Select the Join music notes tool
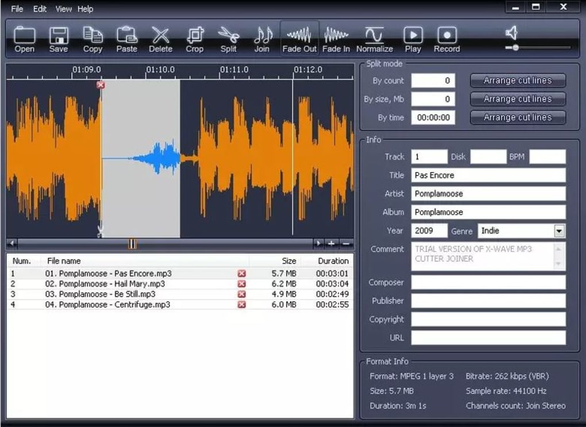Screen dimensions: 586x427 point(263,39)
